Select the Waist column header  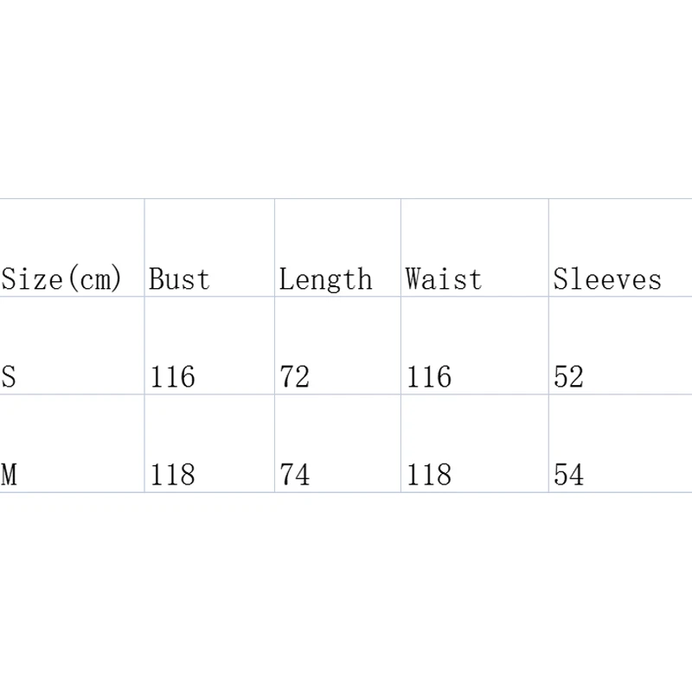pyautogui.click(x=443, y=279)
